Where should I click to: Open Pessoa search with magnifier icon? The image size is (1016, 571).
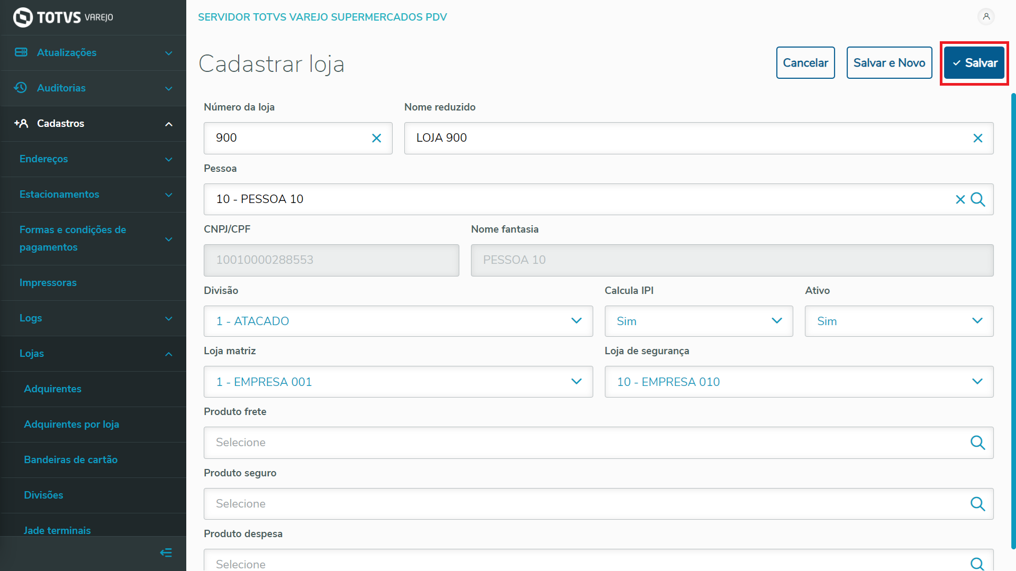pyautogui.click(x=978, y=199)
